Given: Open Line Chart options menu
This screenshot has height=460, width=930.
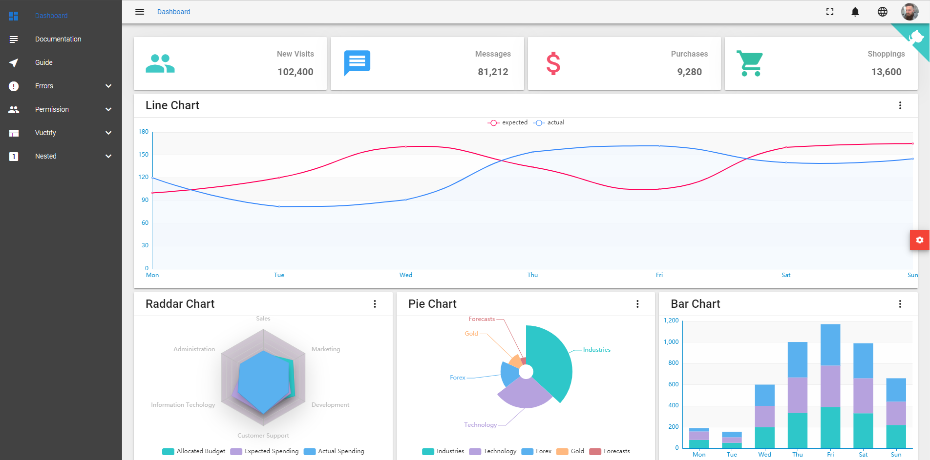Looking at the screenshot, I should pyautogui.click(x=900, y=105).
